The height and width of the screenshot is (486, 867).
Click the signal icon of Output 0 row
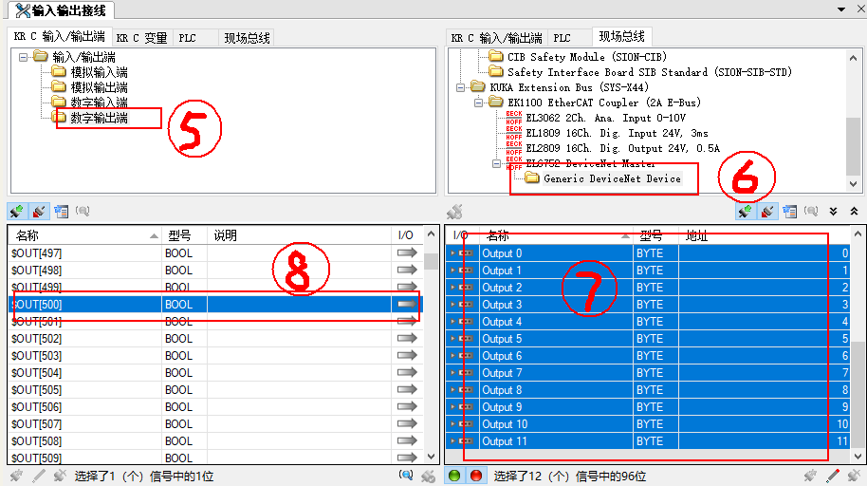click(466, 252)
